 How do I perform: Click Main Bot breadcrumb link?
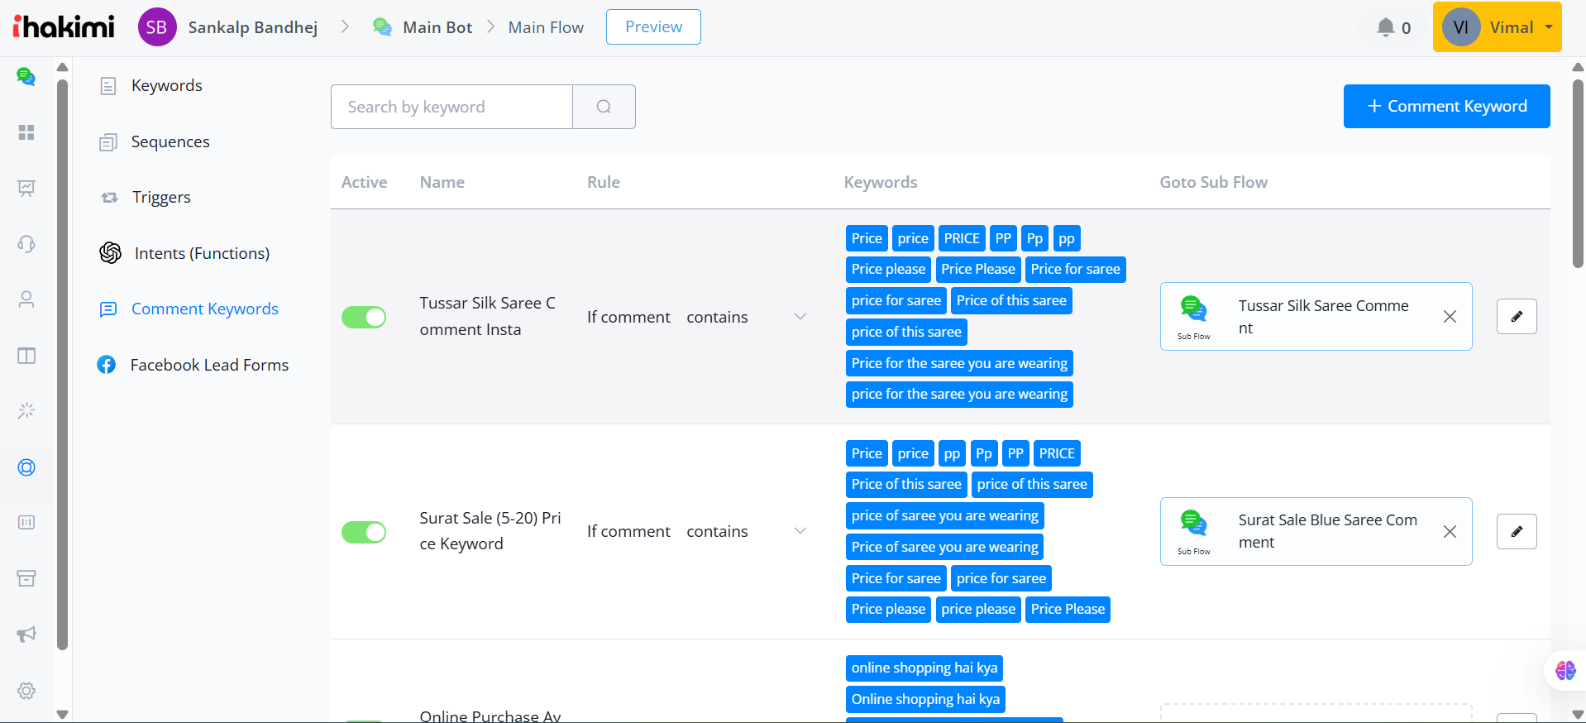[x=437, y=27]
